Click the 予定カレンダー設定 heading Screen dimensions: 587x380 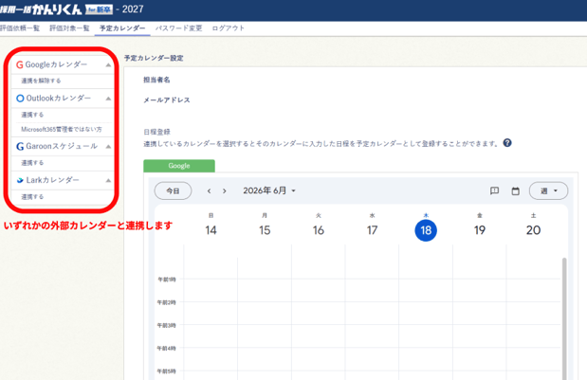click(x=154, y=58)
